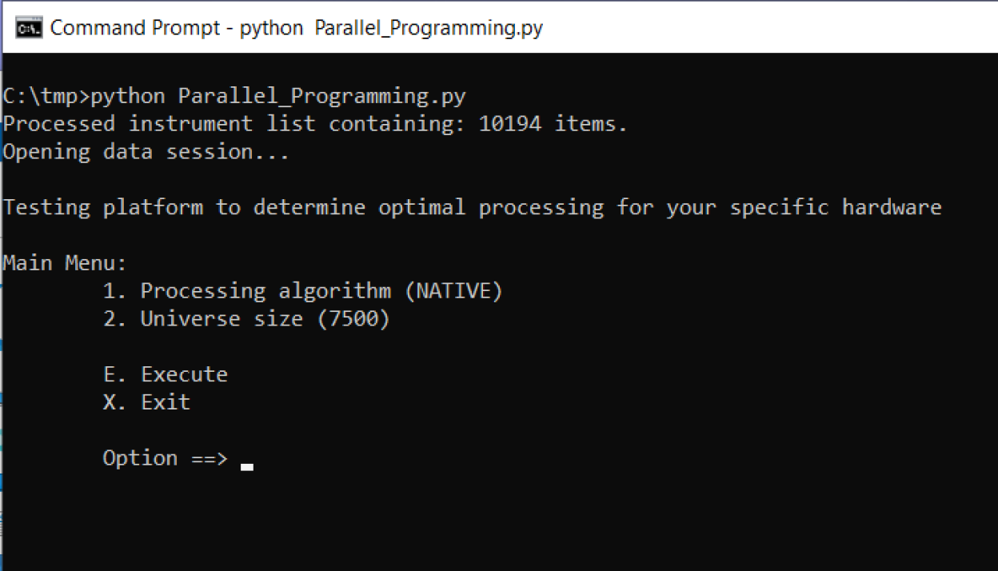Click the 'Opening data session...' line
This screenshot has height=571, width=998.
pos(146,152)
